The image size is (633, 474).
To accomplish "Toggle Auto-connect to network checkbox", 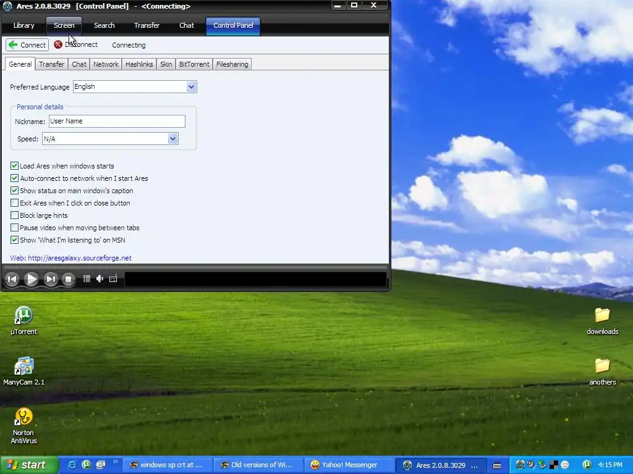I will (15, 178).
